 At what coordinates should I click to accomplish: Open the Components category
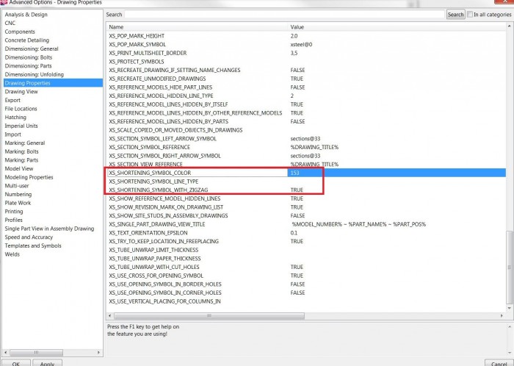[20, 32]
